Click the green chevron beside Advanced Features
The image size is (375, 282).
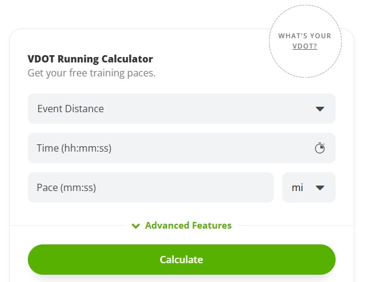click(x=136, y=226)
